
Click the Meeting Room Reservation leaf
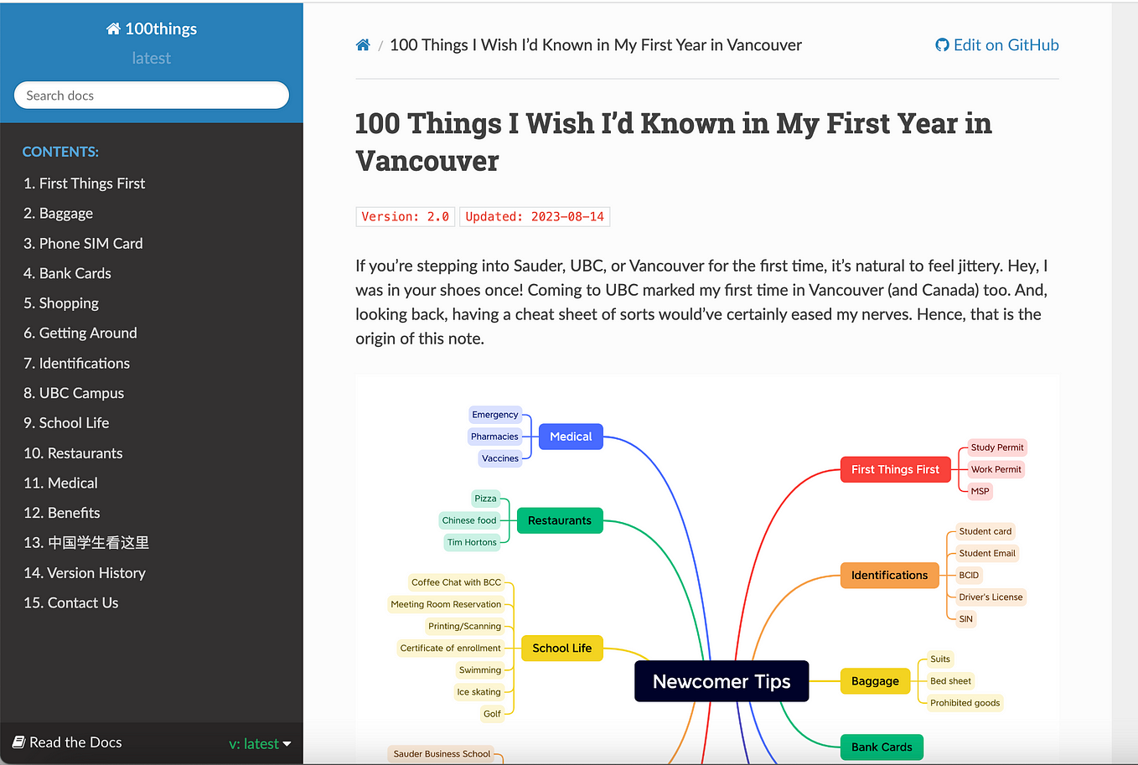(446, 604)
